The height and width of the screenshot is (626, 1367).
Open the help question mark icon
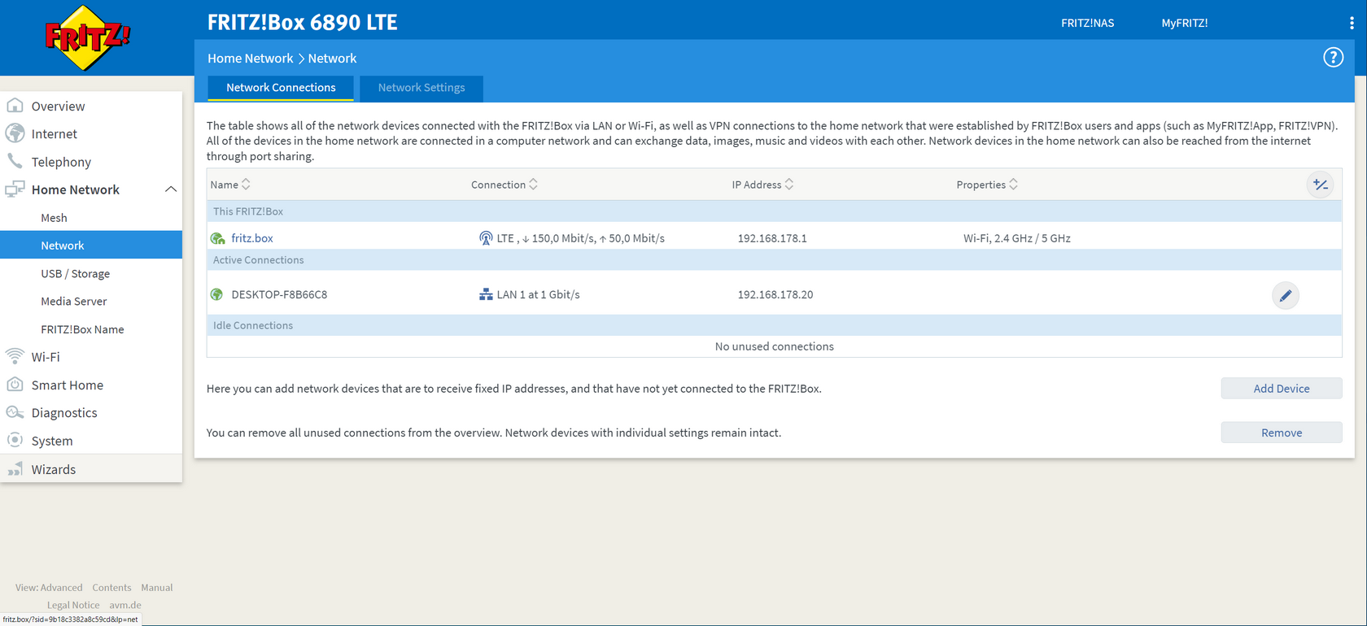1333,58
